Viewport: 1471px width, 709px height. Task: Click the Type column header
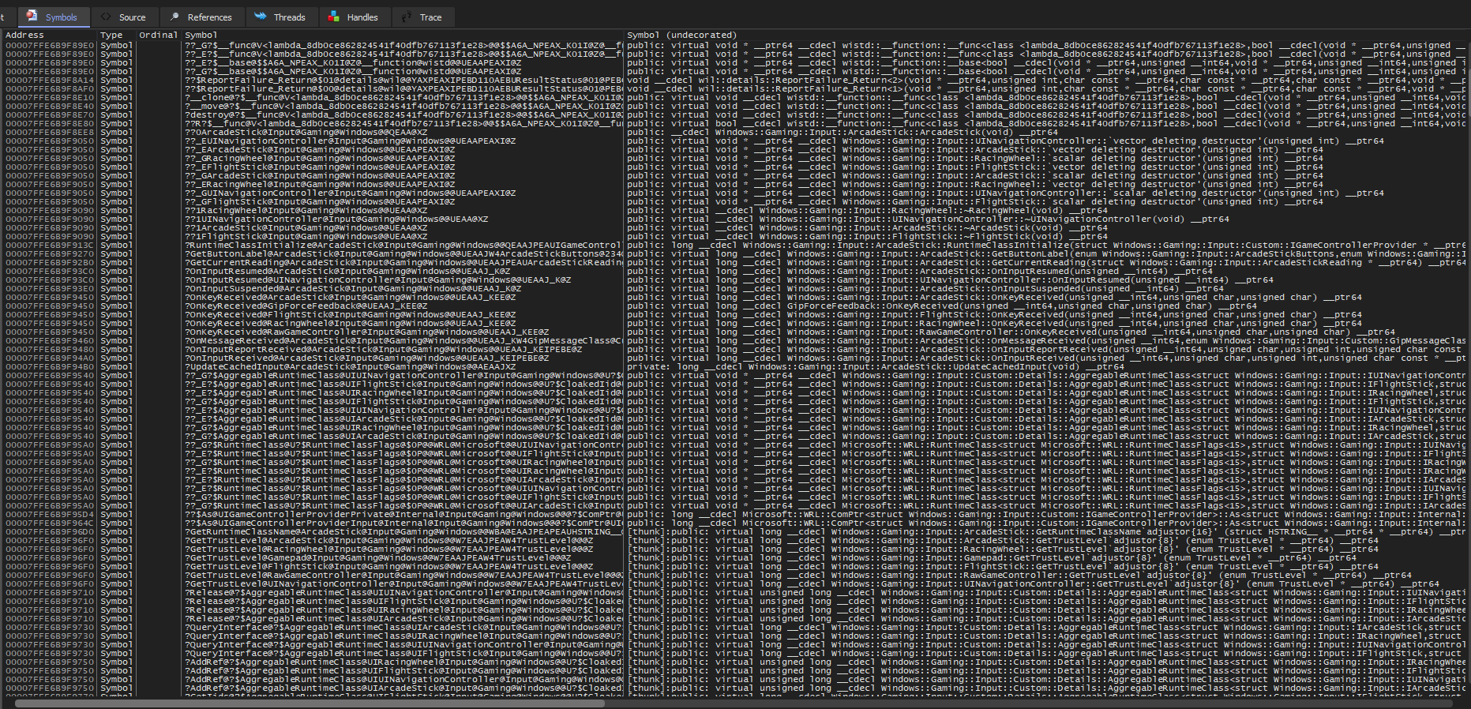[x=111, y=35]
